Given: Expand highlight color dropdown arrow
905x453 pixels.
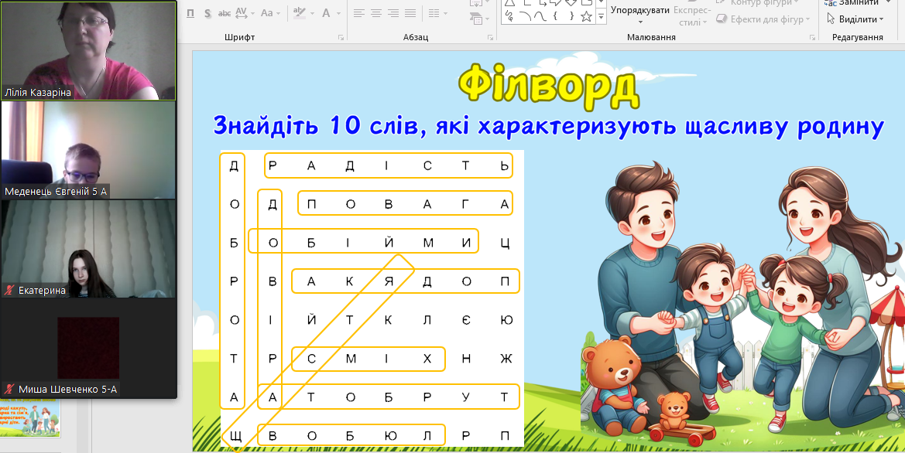Looking at the screenshot, I should [x=312, y=13].
